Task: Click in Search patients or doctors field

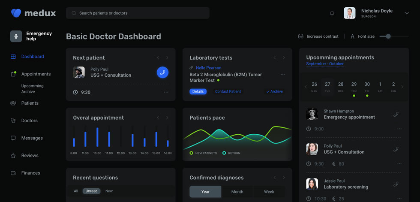Action: point(138,13)
